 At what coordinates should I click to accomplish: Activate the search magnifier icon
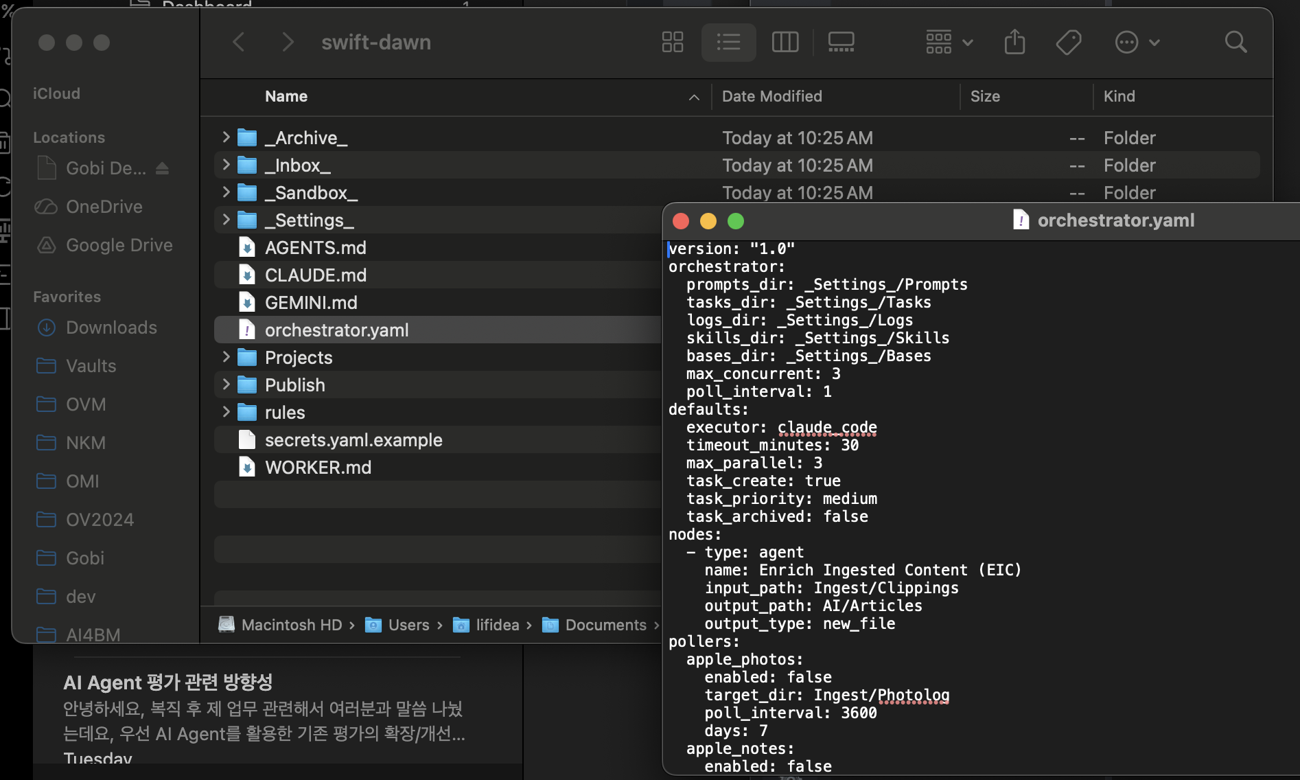tap(1235, 42)
